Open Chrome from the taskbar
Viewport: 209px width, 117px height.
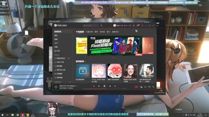[x=18, y=115]
